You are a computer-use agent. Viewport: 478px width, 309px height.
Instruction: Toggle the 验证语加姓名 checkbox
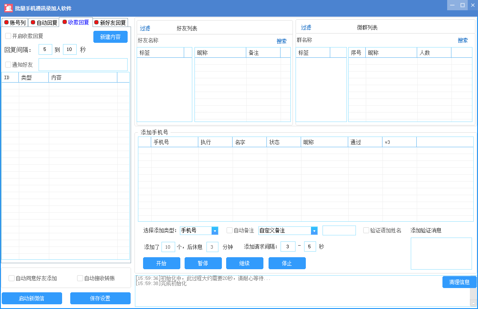366,230
